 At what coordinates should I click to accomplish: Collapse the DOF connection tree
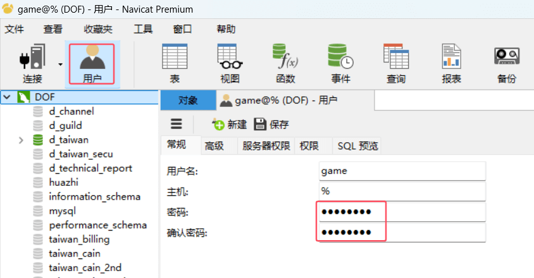point(7,97)
